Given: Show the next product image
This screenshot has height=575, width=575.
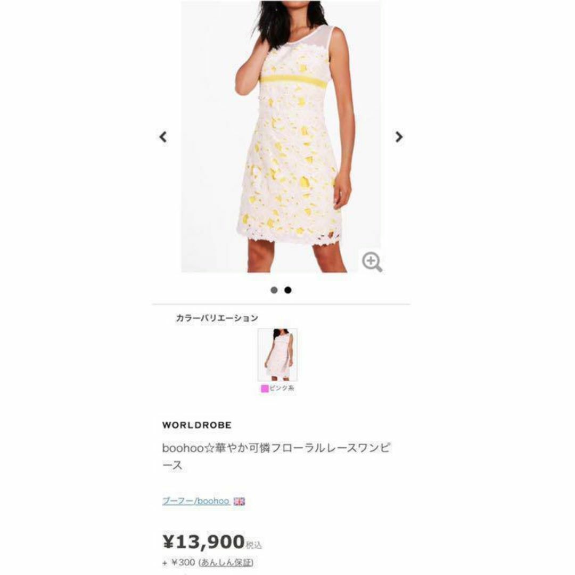Looking at the screenshot, I should pyautogui.click(x=399, y=137).
